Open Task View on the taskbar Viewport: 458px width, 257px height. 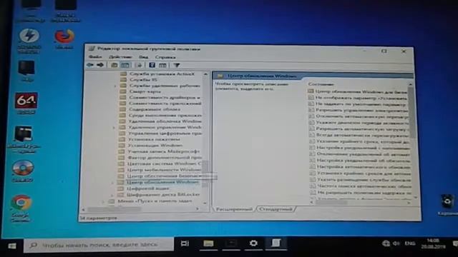click(x=185, y=243)
